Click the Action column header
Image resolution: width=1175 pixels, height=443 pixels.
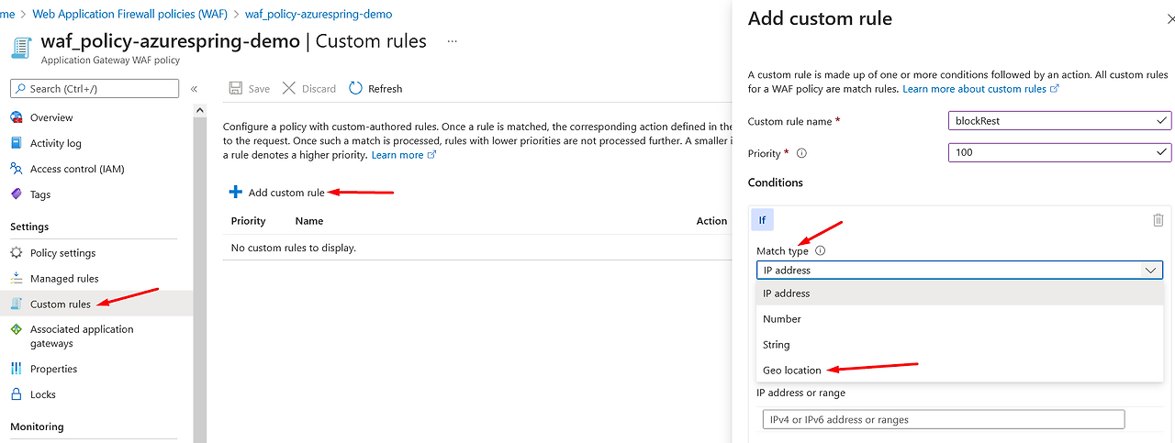click(x=711, y=221)
